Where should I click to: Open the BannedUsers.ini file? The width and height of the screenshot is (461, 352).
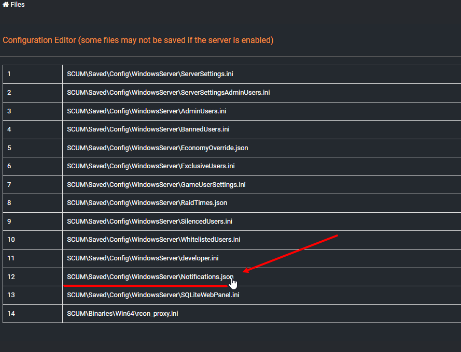pyautogui.click(x=148, y=129)
